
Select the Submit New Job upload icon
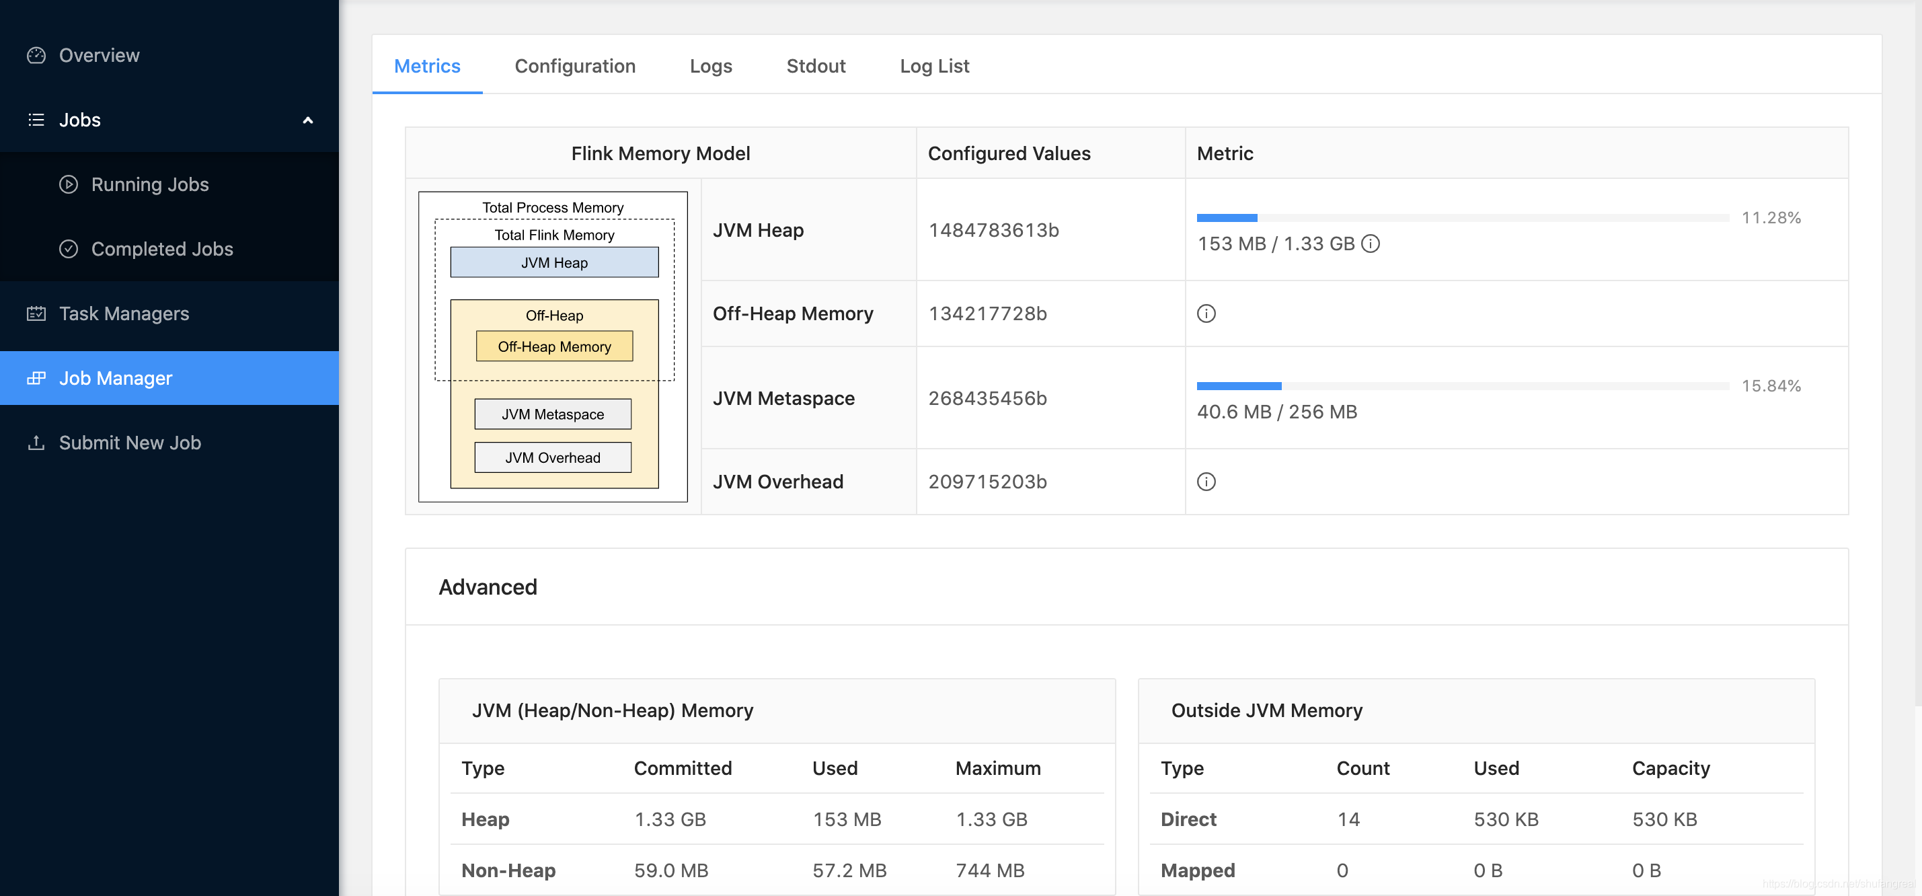(x=36, y=443)
